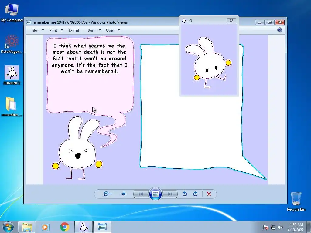The width and height of the screenshot is (311, 233).
Task: Click Show desktop strip at taskbar end
Action: pos(309,227)
